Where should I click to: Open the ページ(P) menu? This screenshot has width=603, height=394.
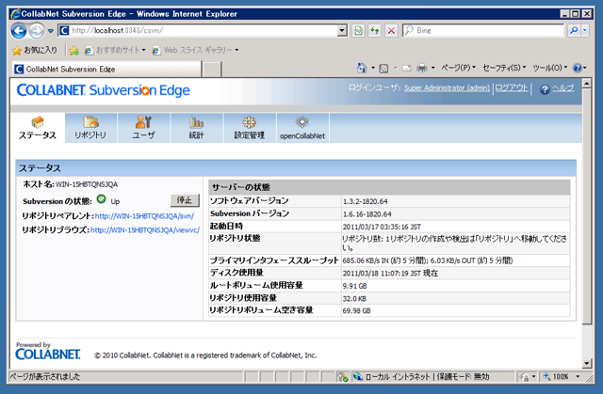click(x=458, y=68)
